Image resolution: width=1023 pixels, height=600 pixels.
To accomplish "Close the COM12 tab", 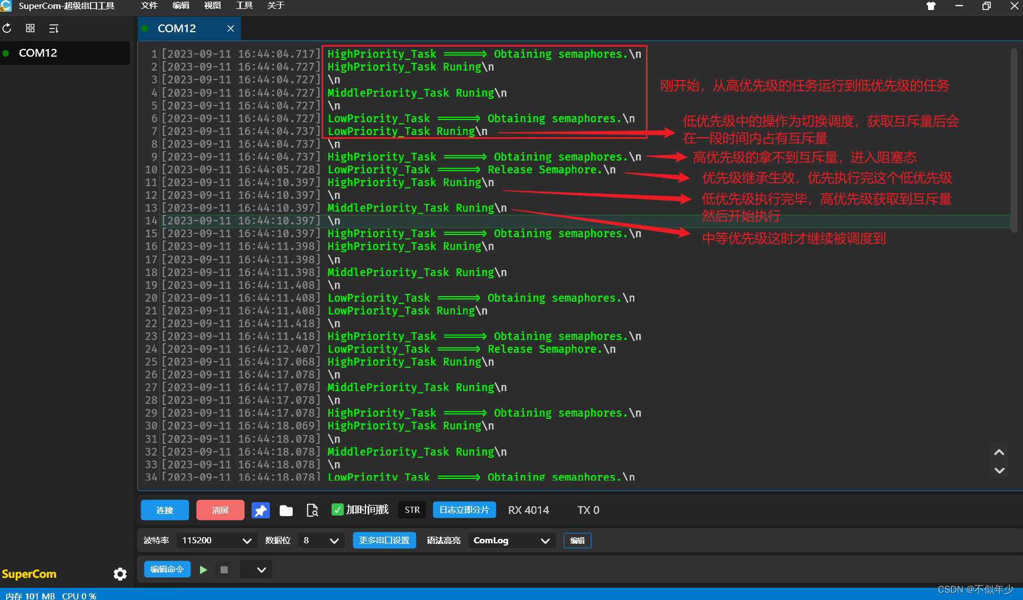I will (x=230, y=28).
